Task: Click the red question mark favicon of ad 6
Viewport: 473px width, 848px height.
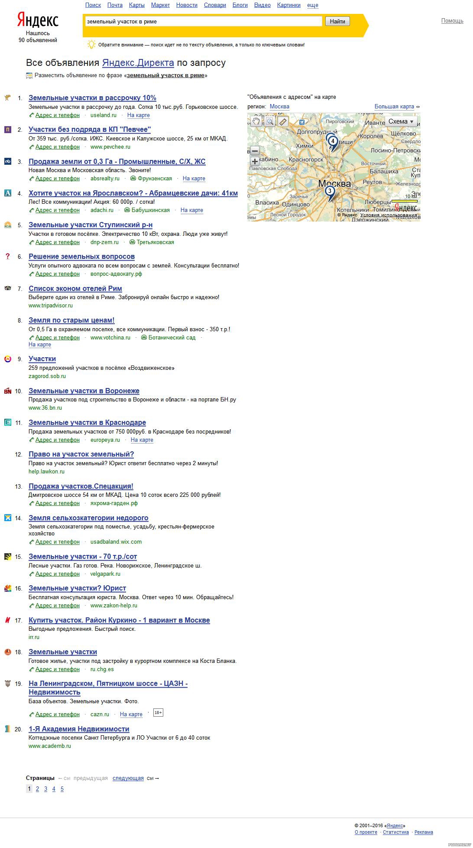Action: tap(8, 256)
